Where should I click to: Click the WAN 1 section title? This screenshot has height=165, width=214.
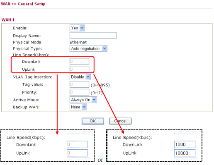pyautogui.click(x=8, y=20)
